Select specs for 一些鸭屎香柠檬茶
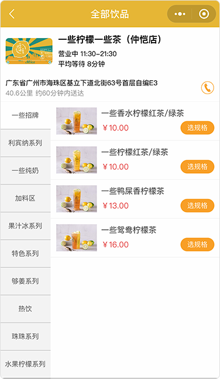220x379 pixels. tap(197, 205)
